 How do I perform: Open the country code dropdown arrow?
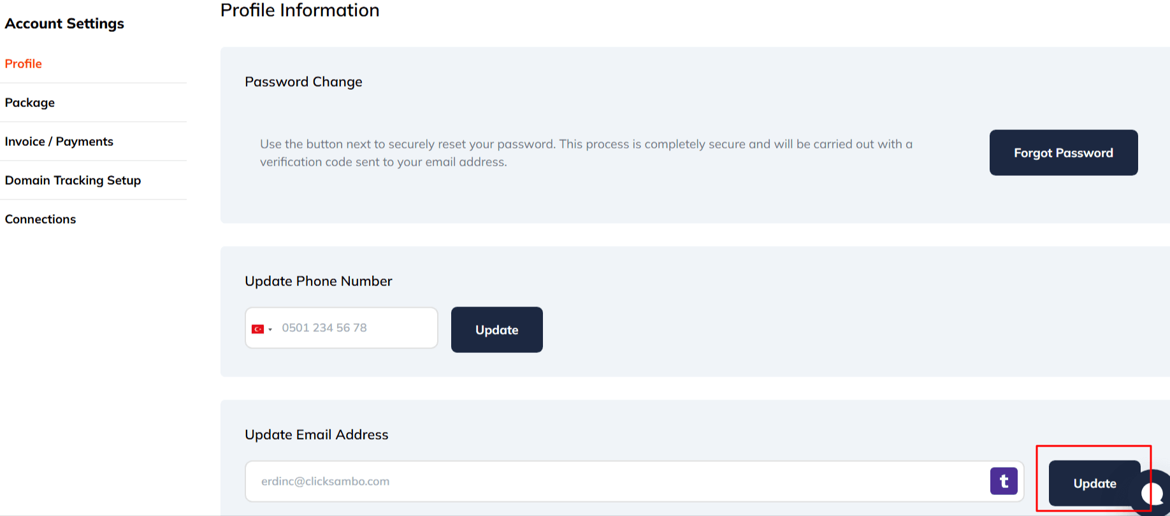(x=270, y=328)
